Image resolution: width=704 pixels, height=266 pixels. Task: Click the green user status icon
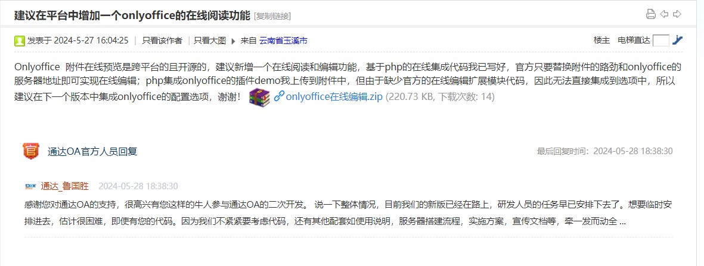(x=19, y=41)
